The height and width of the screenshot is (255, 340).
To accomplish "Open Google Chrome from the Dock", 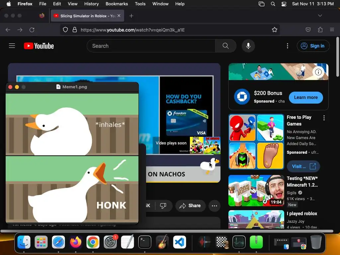I will click(x=93, y=242).
